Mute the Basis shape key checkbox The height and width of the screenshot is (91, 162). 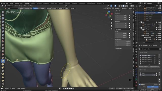[x=156, y=73]
